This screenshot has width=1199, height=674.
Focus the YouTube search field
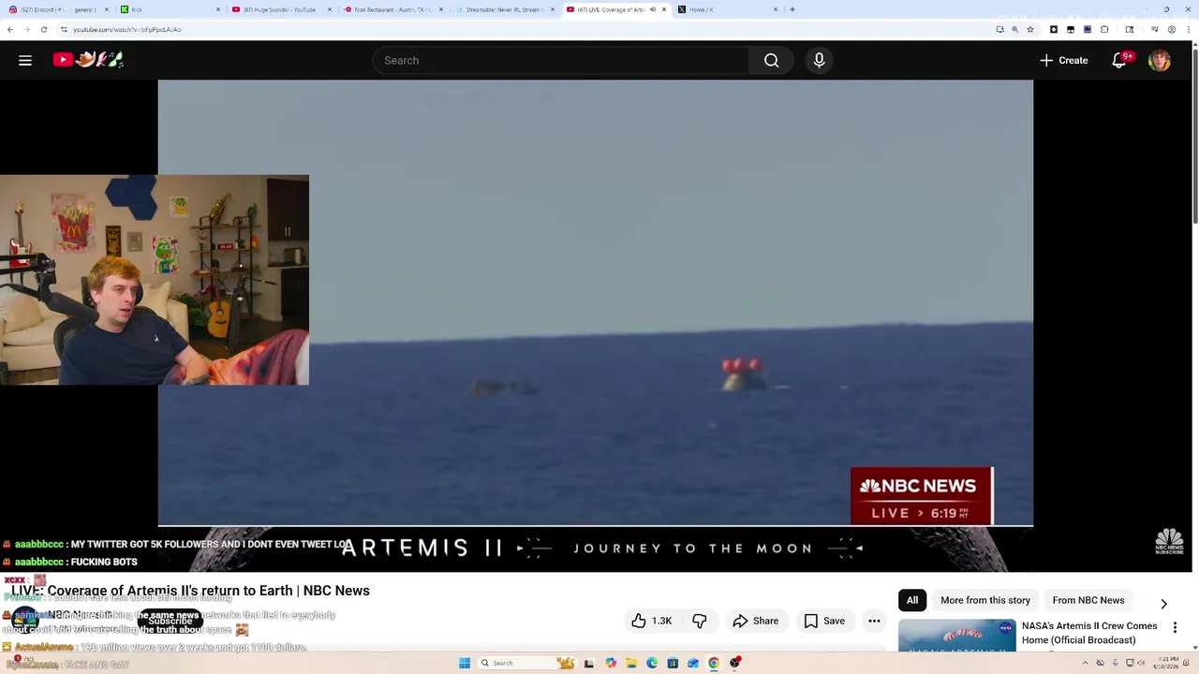pyautogui.click(x=560, y=60)
